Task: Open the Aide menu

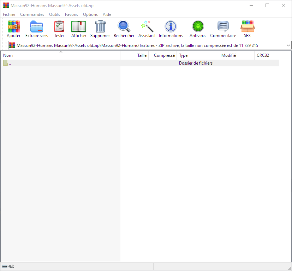Action: click(x=107, y=14)
